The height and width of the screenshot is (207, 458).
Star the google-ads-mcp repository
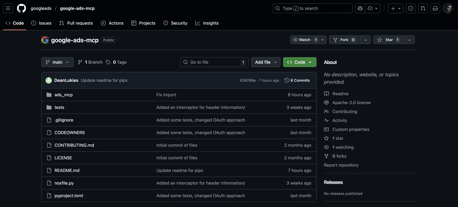click(389, 40)
